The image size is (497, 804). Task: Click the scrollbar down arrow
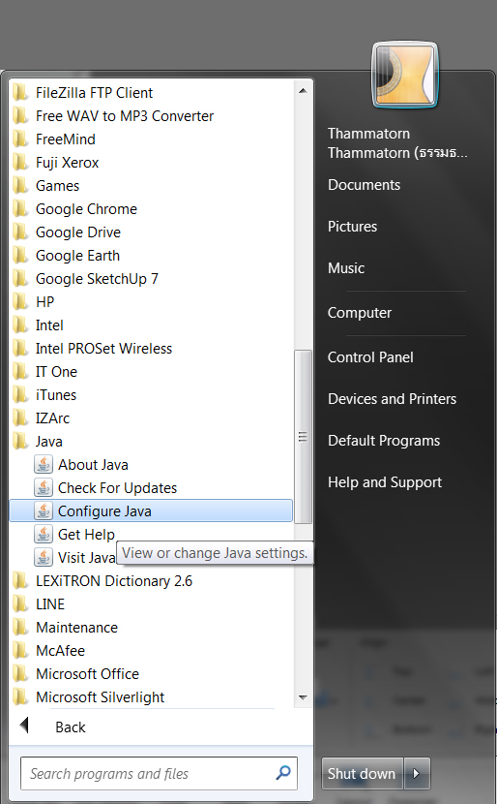click(x=303, y=697)
